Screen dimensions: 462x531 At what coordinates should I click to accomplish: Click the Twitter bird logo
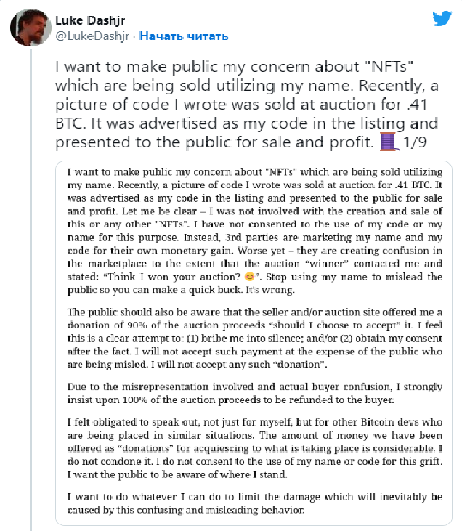(x=442, y=18)
